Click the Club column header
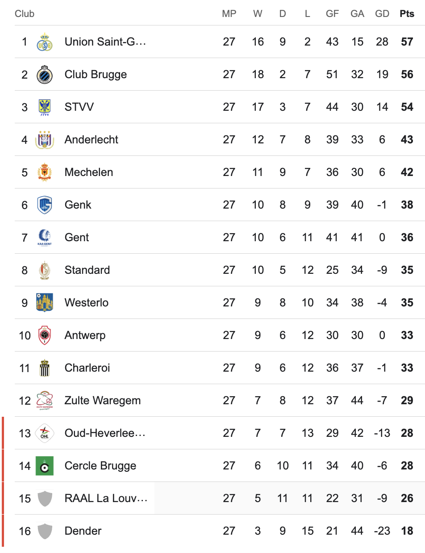The image size is (425, 553). [25, 14]
